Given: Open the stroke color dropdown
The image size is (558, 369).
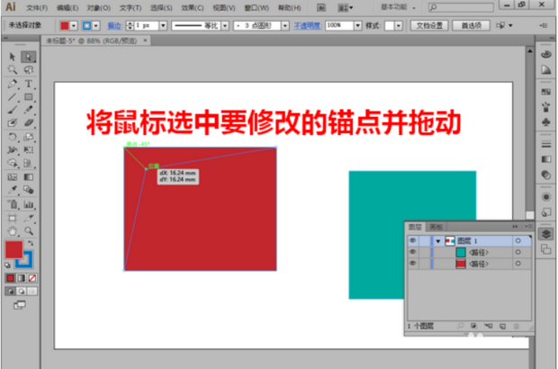Looking at the screenshot, I should pos(95,25).
